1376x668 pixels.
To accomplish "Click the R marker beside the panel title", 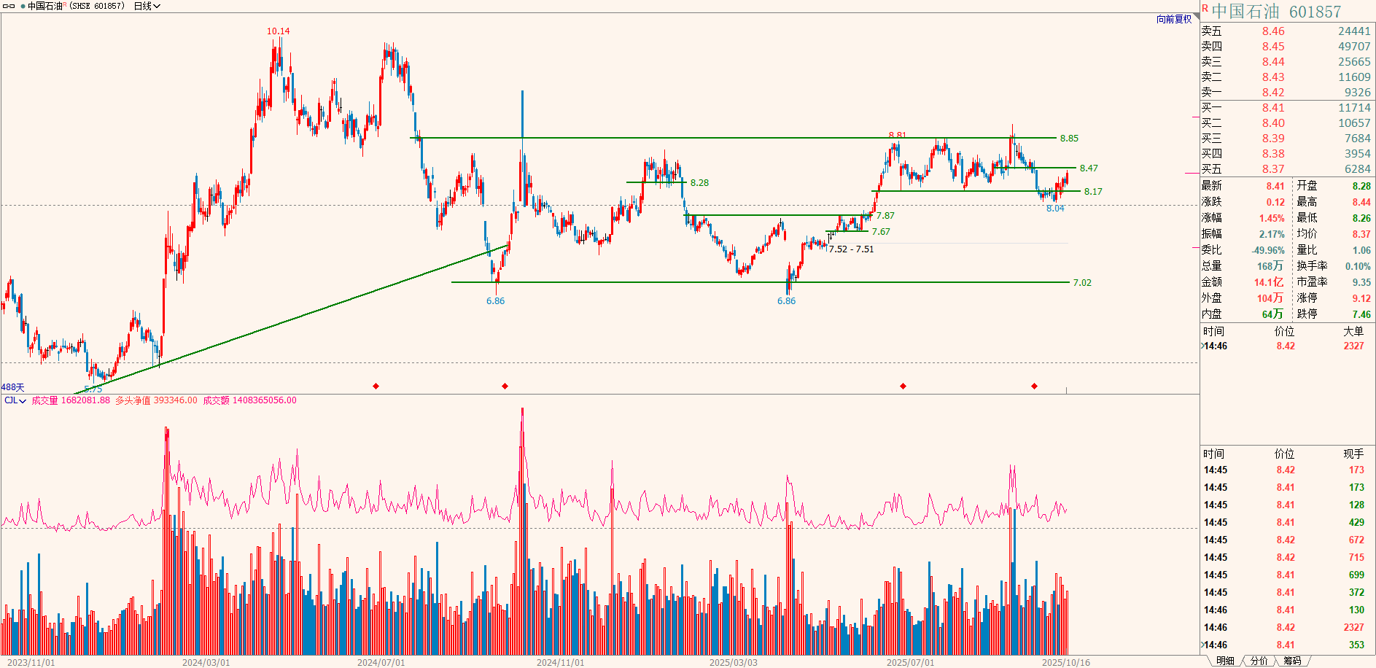I will [1205, 8].
